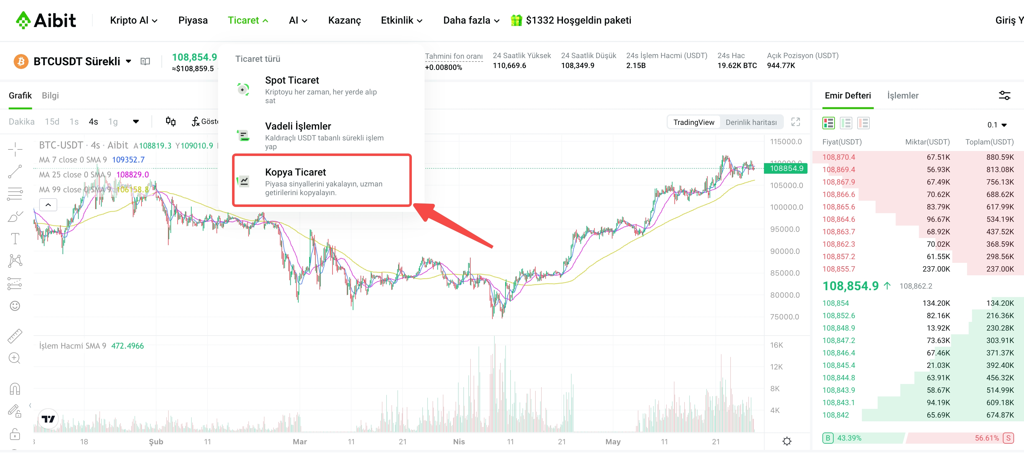
Task: Click the $1332 Hoşgeldin paketi link
Action: [578, 20]
